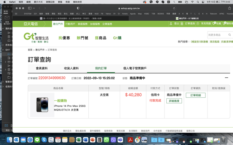Image resolution: width=233 pixels, height=145 pixels.
Task: Open the 書籤 menu in the menu bar
Action: tap(60, 2)
